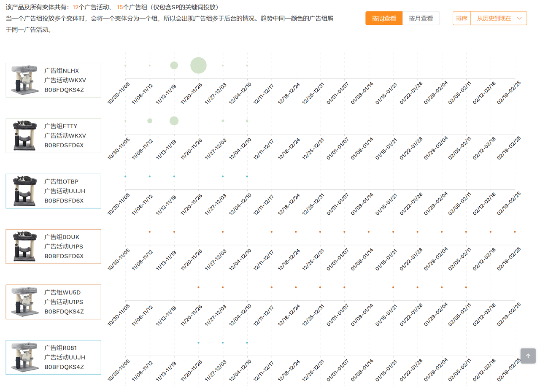This screenshot has width=540, height=386.
Task: Open product thumbnail for 广告组NLHX
Action: point(25,80)
